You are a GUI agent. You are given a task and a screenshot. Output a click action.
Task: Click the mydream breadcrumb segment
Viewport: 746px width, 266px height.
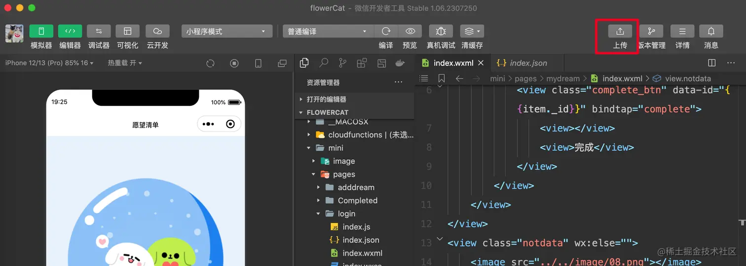[x=563, y=78]
